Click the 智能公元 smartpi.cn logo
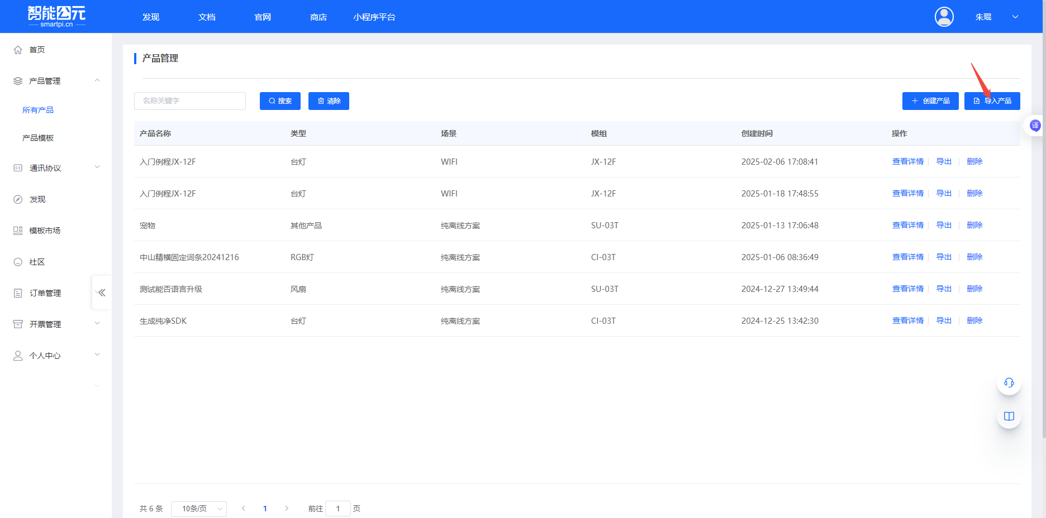 (56, 16)
